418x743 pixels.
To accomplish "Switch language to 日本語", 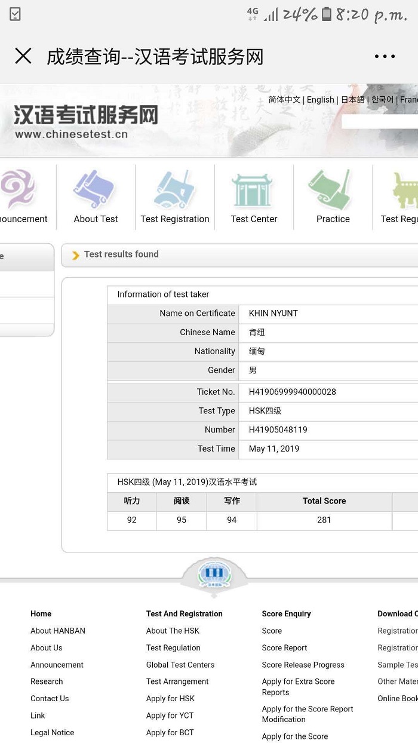I will point(352,100).
